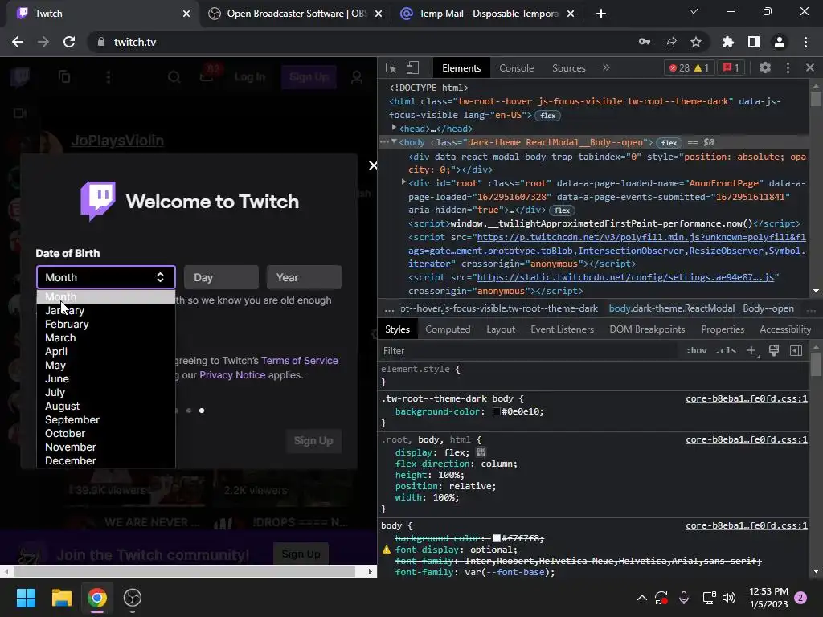Viewport: 823px width, 617px height.
Task: Switch to the Temp Mail browser tab
Action: [488, 14]
